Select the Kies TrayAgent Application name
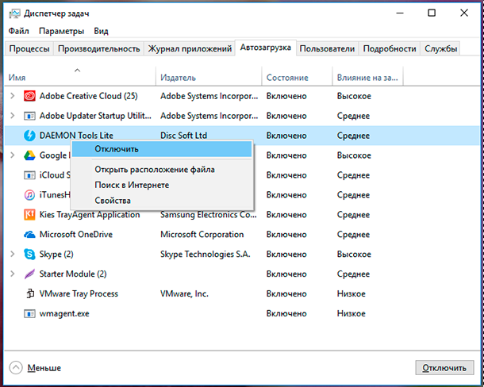This screenshot has height=387, width=484. coord(90,214)
